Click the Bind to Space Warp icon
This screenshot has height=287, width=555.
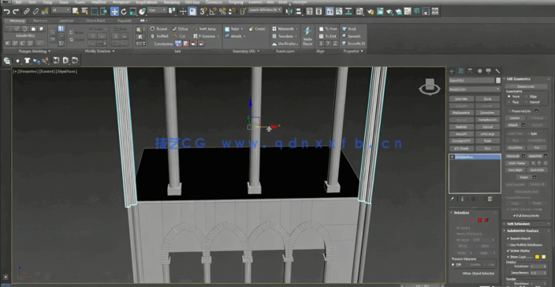(x=45, y=11)
